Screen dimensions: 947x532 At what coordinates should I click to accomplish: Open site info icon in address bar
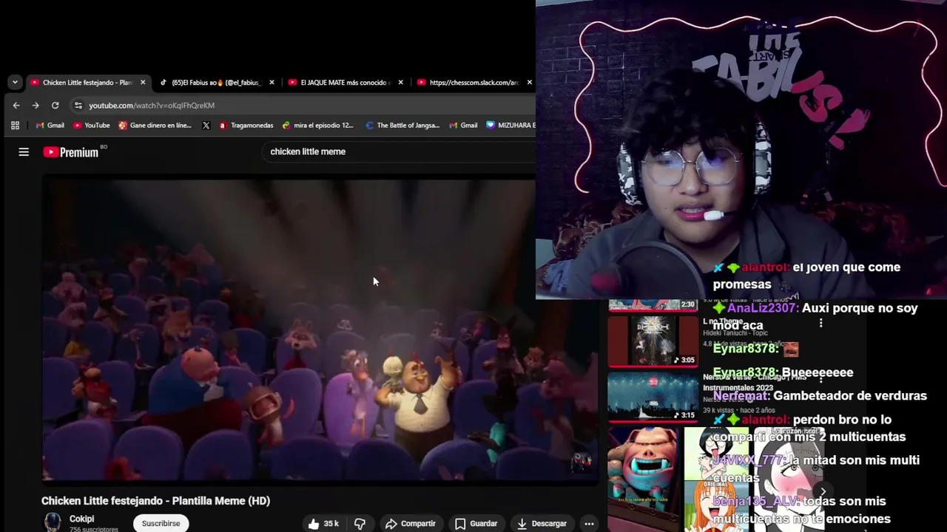78,106
